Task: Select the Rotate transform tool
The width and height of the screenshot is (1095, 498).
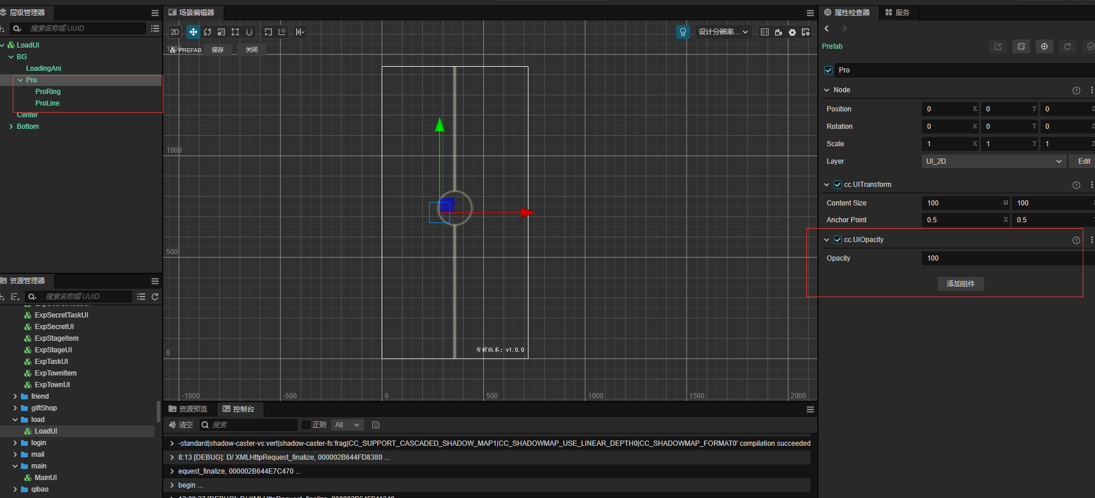Action: pyautogui.click(x=207, y=32)
